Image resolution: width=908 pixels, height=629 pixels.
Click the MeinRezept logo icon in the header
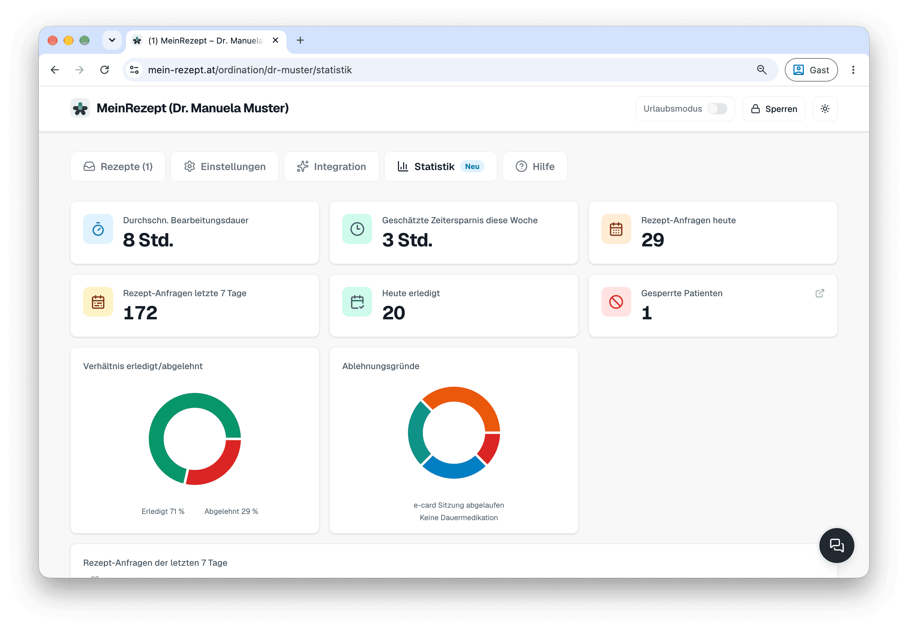80,109
